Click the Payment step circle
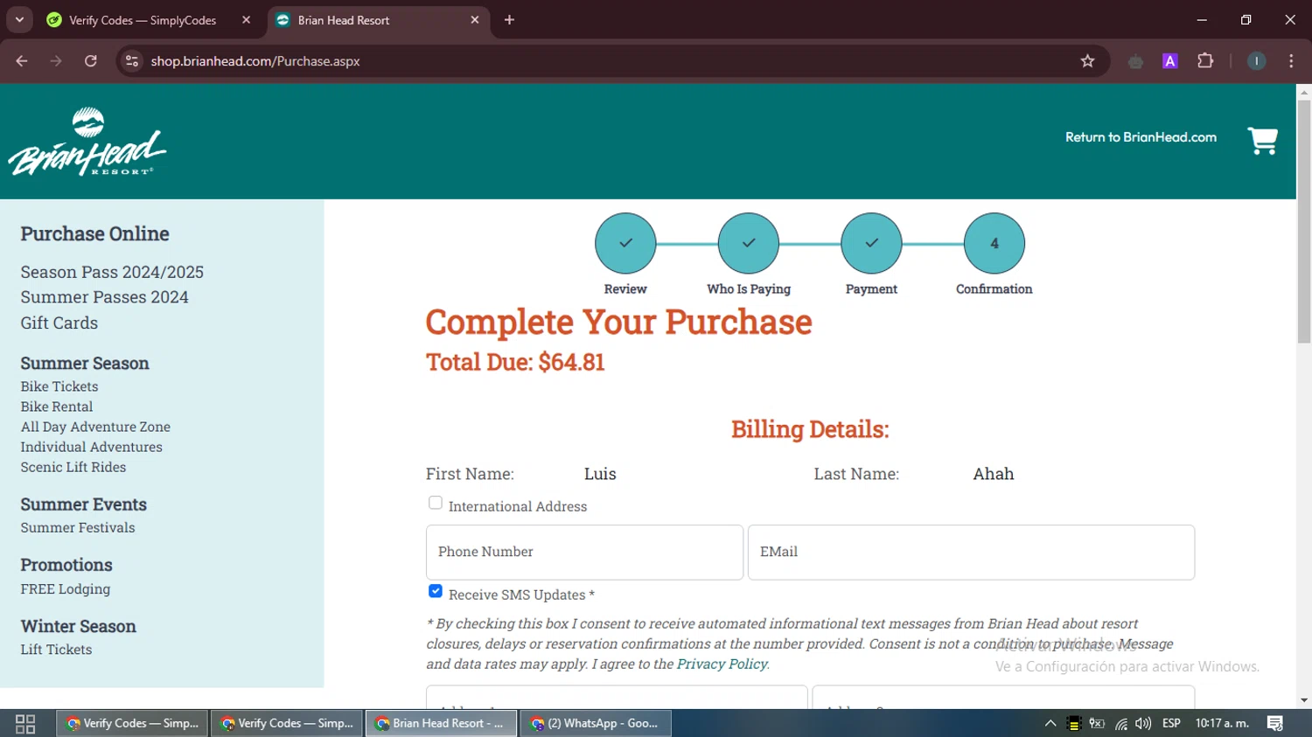The height and width of the screenshot is (737, 1312). pyautogui.click(x=871, y=243)
